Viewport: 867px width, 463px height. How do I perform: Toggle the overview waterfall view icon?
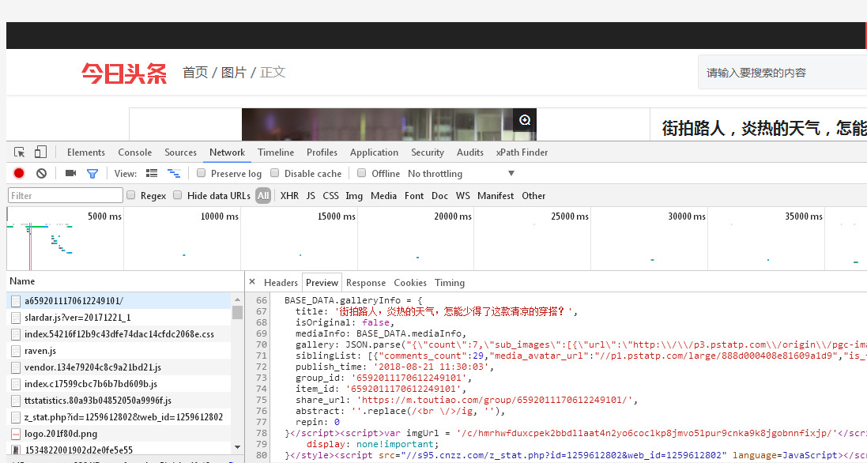pos(174,174)
